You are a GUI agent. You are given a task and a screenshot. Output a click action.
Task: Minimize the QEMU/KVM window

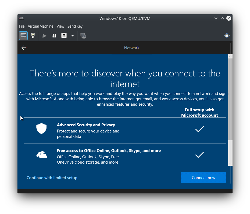coord(216,18)
